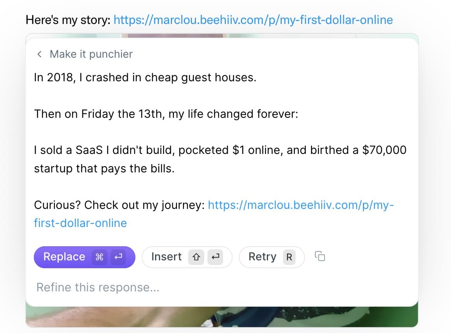Image resolution: width=451 pixels, height=333 pixels.
Task: Click the Replace button label
Action: point(64,257)
